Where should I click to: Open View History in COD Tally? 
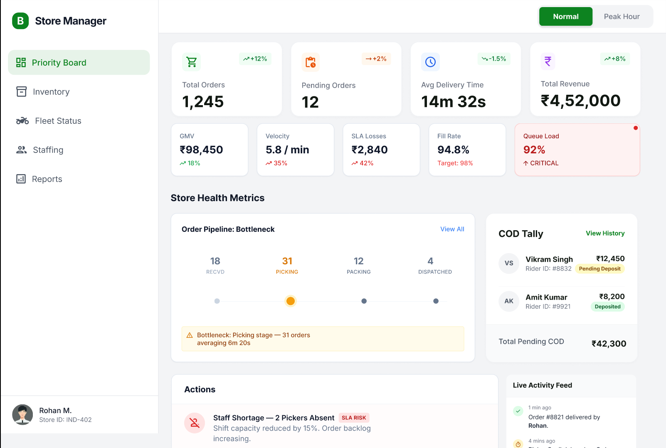(605, 233)
